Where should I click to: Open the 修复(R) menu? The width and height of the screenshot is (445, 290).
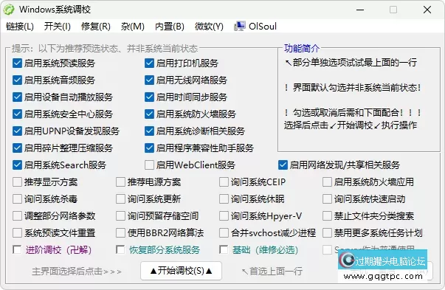96,27
